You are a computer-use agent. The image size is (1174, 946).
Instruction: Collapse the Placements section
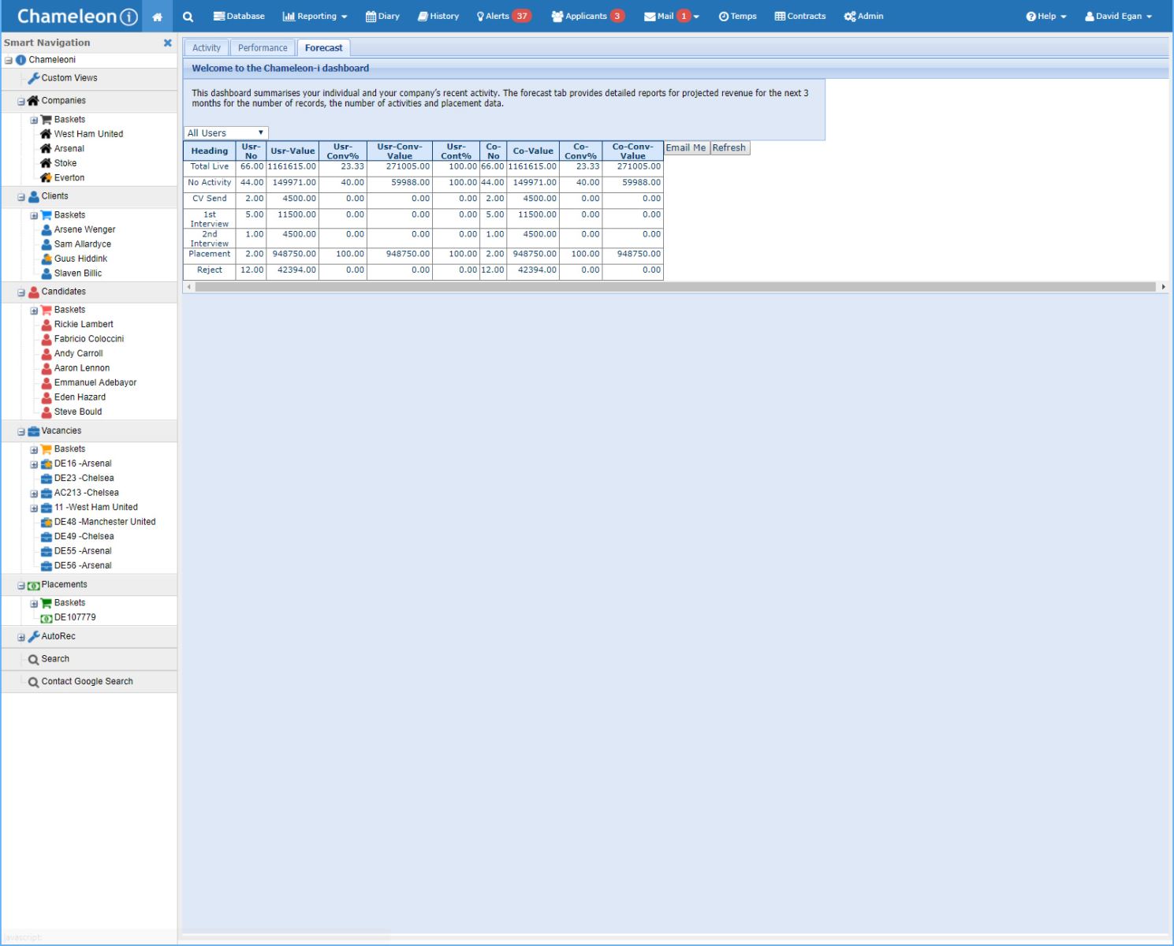coord(21,586)
